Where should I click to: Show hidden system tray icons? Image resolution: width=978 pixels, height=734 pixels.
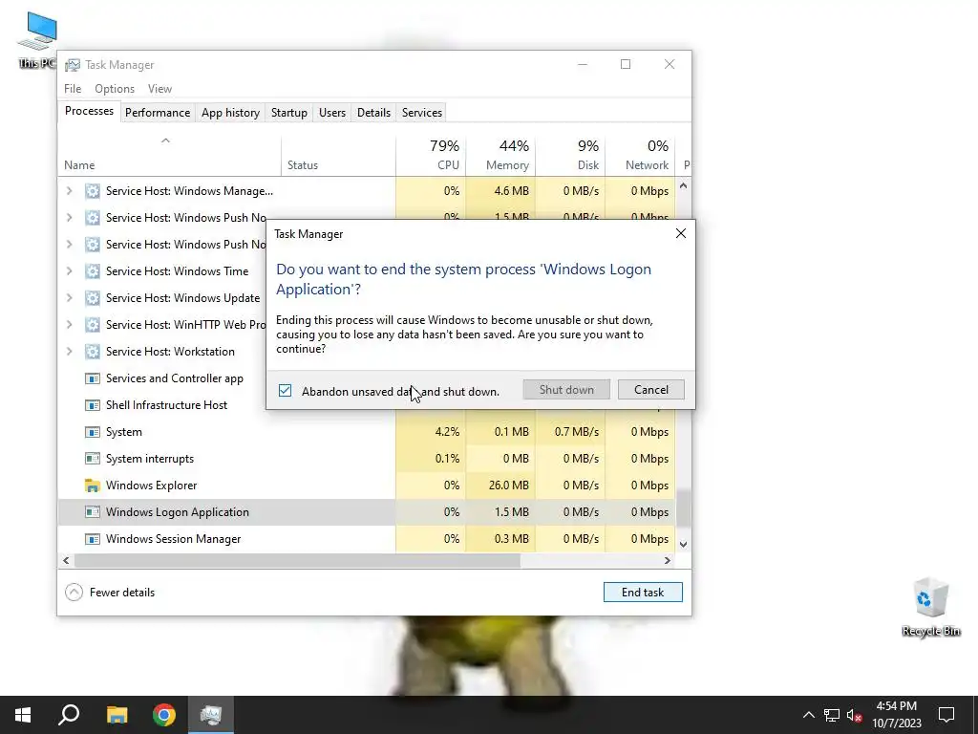pyautogui.click(x=808, y=715)
